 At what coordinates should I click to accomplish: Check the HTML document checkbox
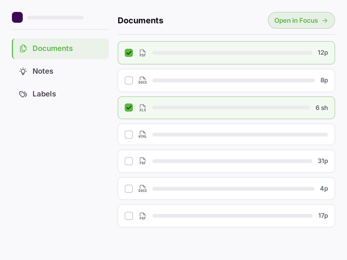[x=129, y=134]
